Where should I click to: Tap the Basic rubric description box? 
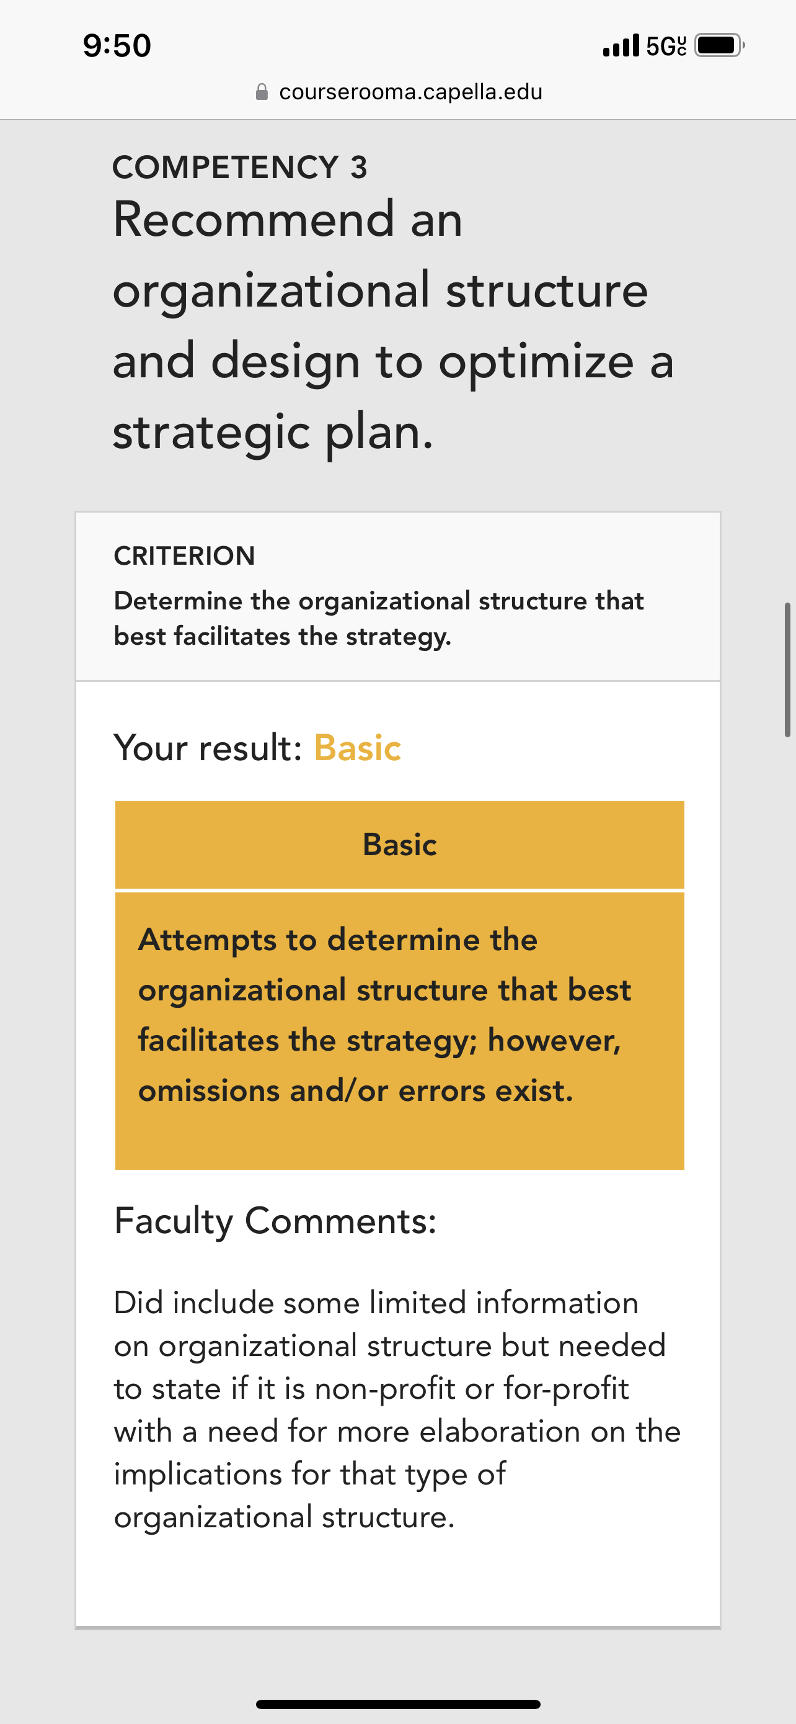tap(400, 1031)
